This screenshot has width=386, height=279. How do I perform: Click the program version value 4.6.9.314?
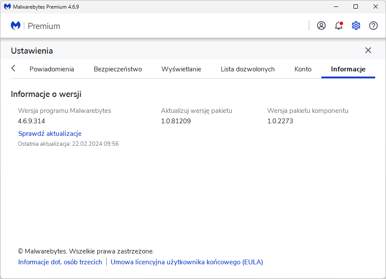32,121
